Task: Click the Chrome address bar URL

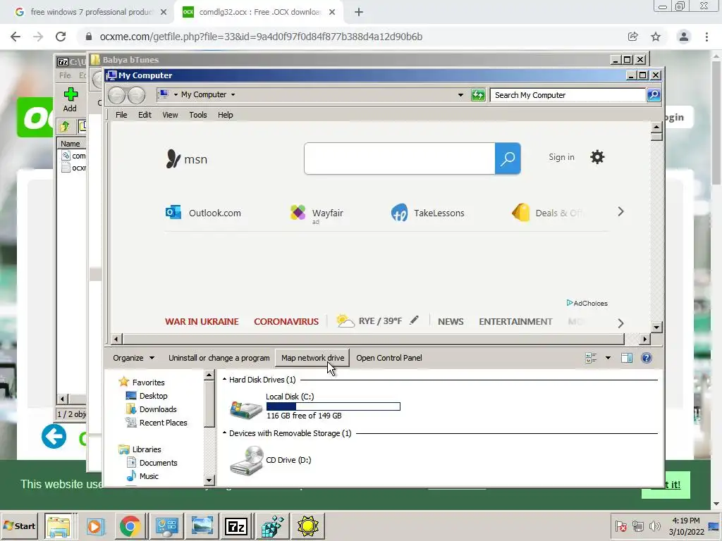Action: 261,37
